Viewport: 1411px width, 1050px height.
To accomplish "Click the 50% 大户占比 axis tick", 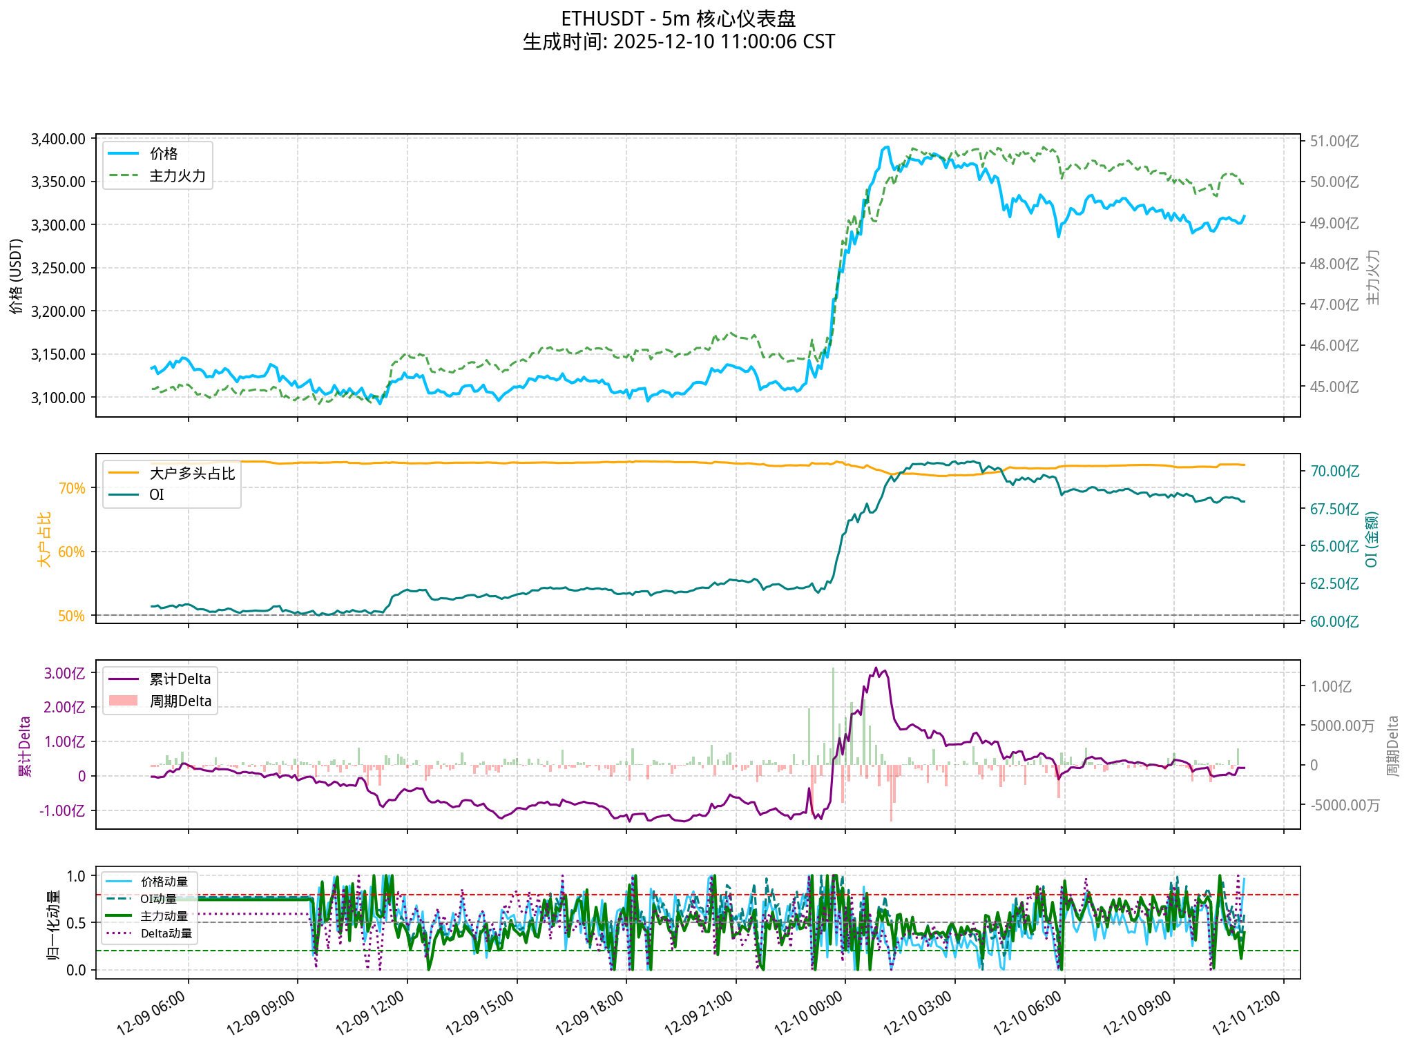I will point(71,616).
